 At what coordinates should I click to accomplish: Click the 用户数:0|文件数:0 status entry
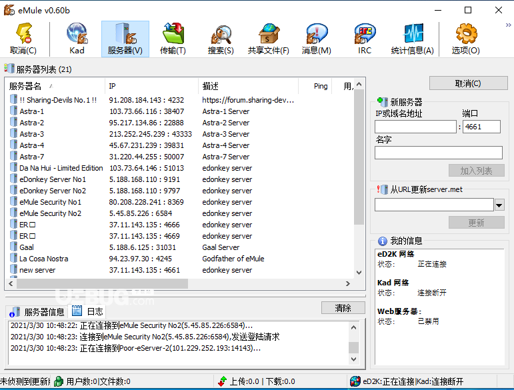click(98, 381)
